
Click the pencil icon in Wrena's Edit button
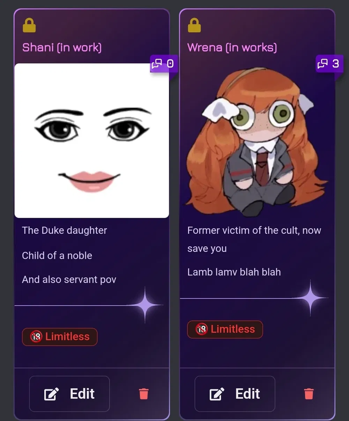tap(217, 394)
